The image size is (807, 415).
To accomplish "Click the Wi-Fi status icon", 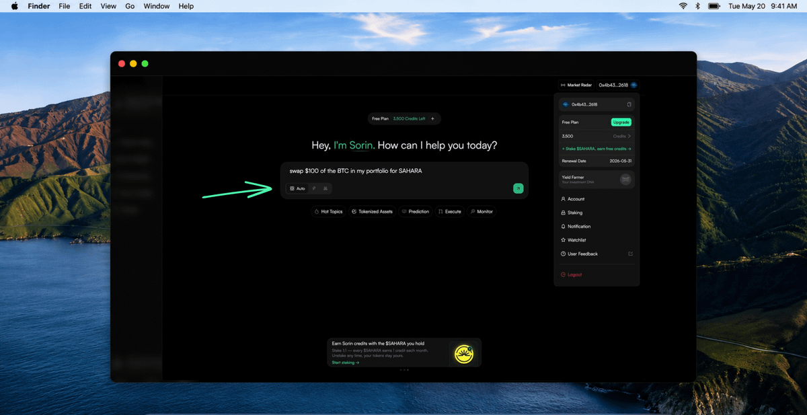I will (x=683, y=6).
